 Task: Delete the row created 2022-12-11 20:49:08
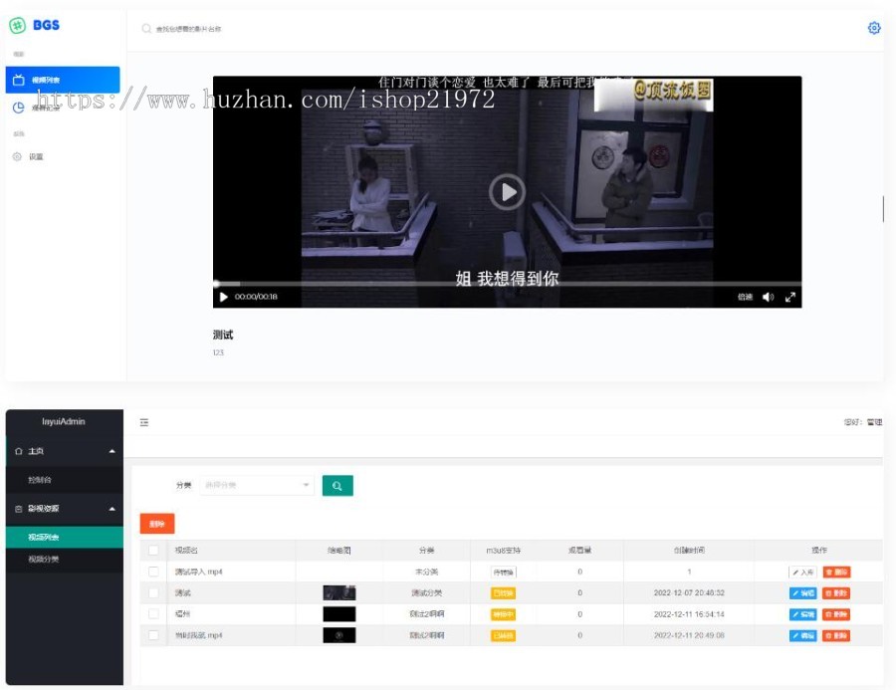point(836,635)
